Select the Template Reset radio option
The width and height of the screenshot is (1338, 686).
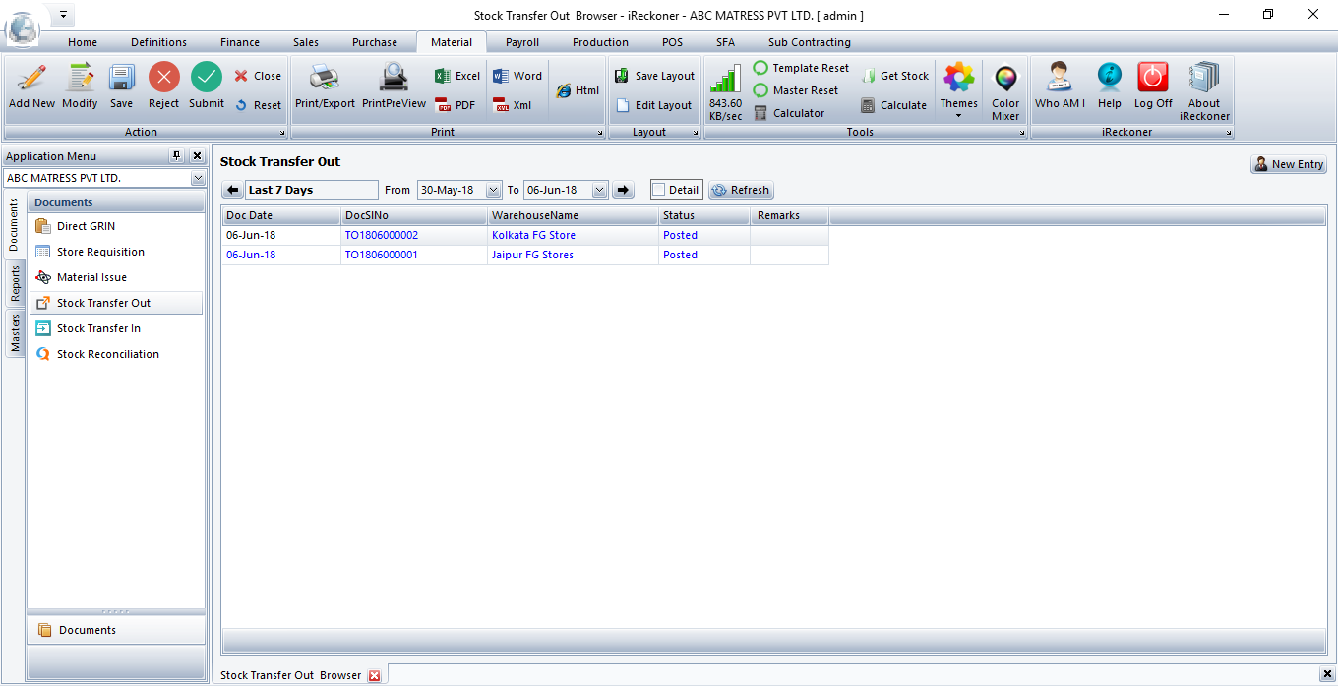[760, 68]
